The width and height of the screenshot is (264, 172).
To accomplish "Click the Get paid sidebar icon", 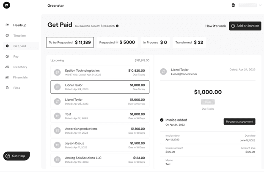I will (7, 46).
